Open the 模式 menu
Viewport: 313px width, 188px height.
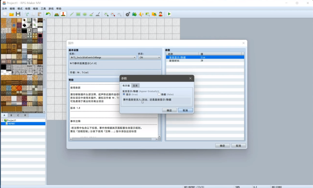[x=20, y=9]
